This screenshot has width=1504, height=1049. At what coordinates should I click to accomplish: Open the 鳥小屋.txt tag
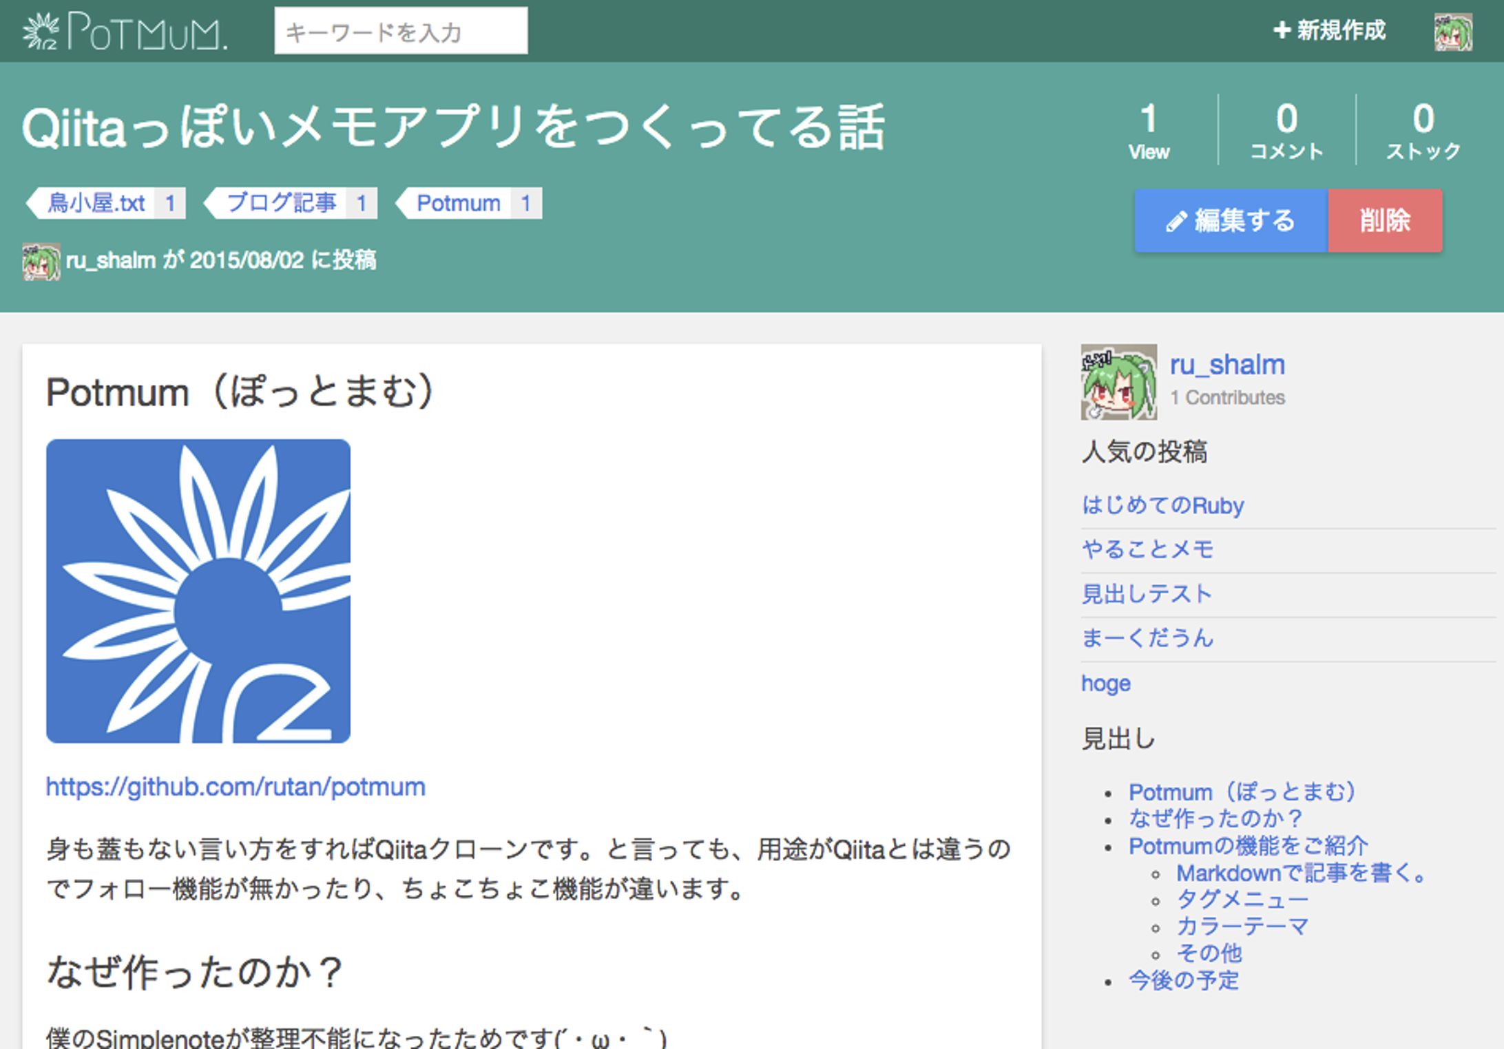tap(106, 203)
